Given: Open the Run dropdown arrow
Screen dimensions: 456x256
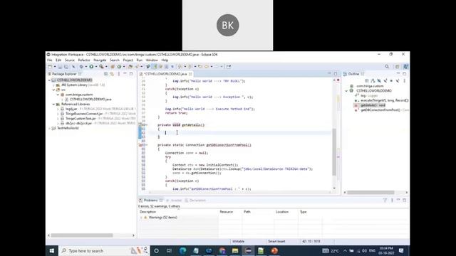Looking at the screenshot, I should pyautogui.click(x=96, y=66).
